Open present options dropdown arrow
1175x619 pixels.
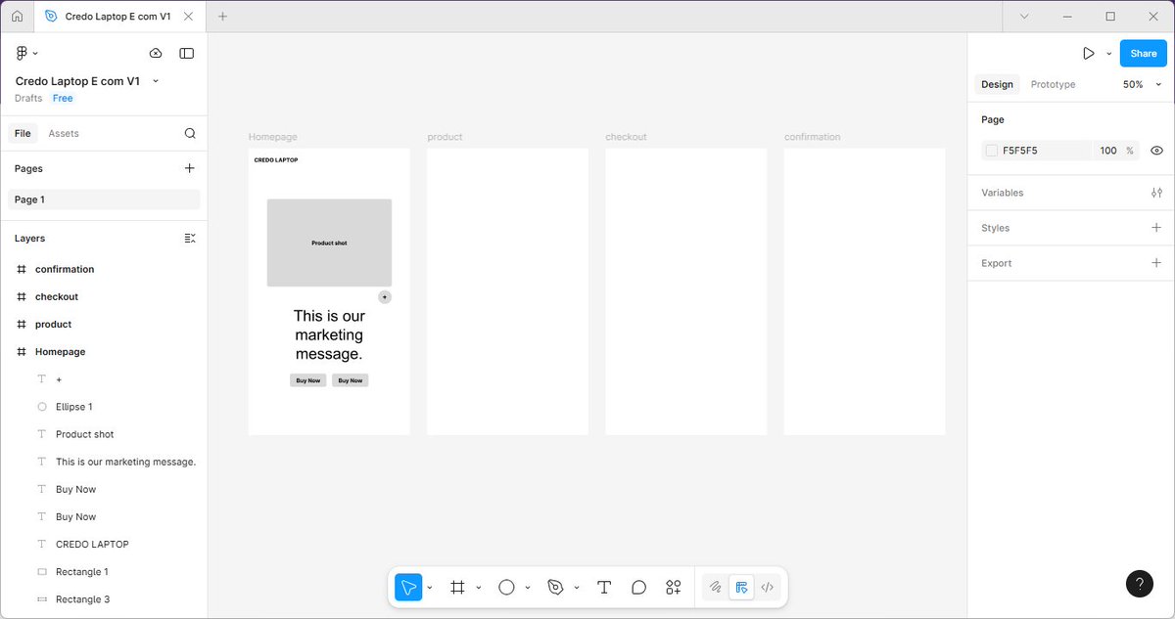(1108, 54)
